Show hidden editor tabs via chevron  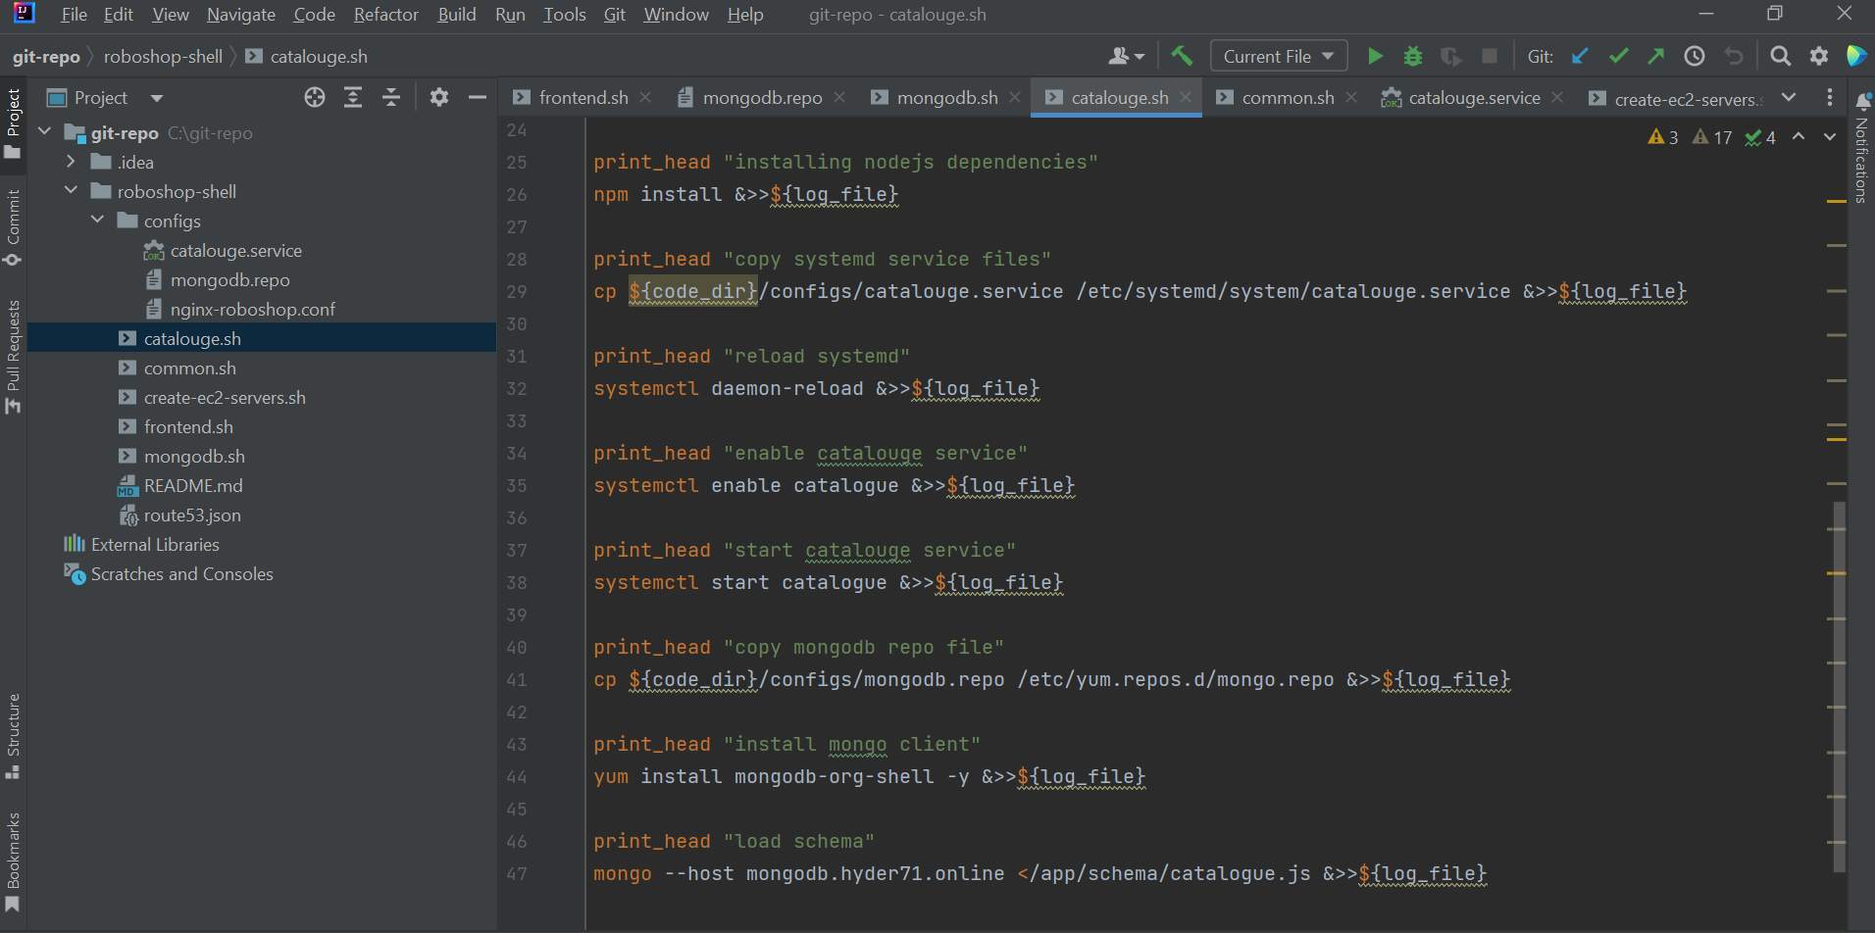pyautogui.click(x=1791, y=97)
